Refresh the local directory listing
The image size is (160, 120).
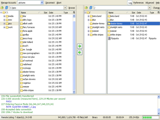point(6,8)
